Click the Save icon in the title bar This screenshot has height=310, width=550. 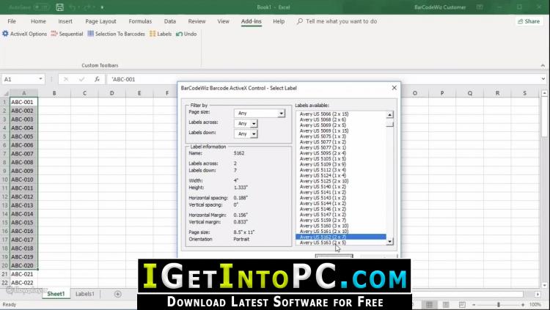tap(59, 7)
